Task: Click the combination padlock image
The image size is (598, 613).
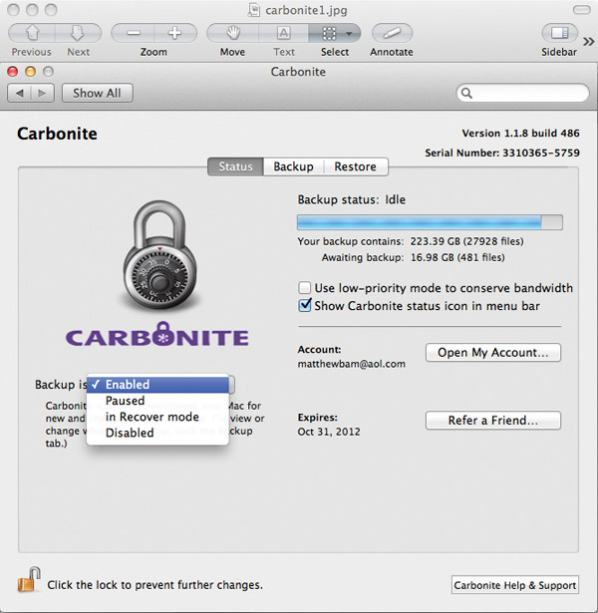Action: pyautogui.click(x=160, y=255)
